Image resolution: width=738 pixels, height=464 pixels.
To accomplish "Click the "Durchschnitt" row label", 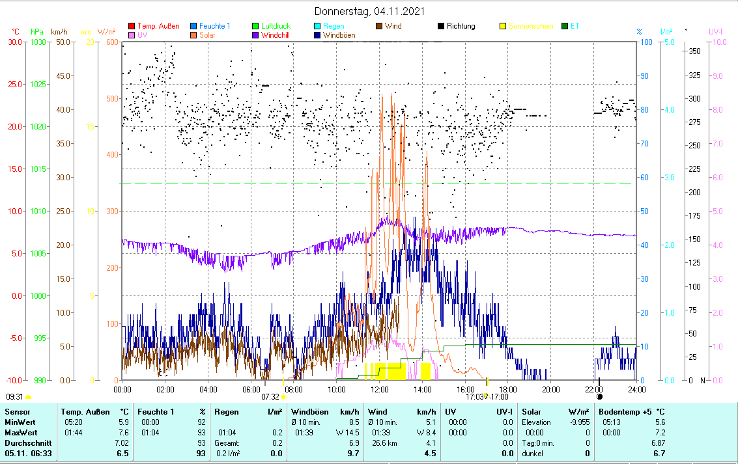I will point(28,443).
